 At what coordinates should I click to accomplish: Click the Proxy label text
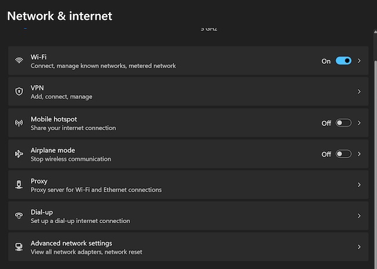39,181
